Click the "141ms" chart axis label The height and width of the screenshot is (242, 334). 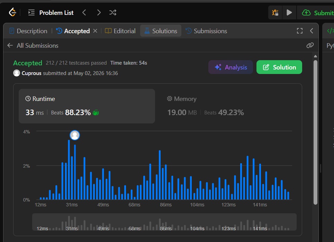tap(260, 205)
